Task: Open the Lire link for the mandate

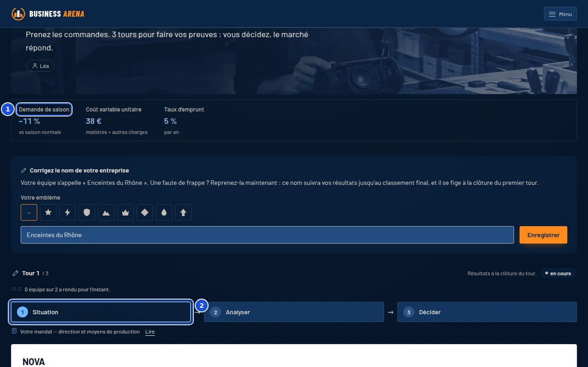Action: tap(150, 332)
